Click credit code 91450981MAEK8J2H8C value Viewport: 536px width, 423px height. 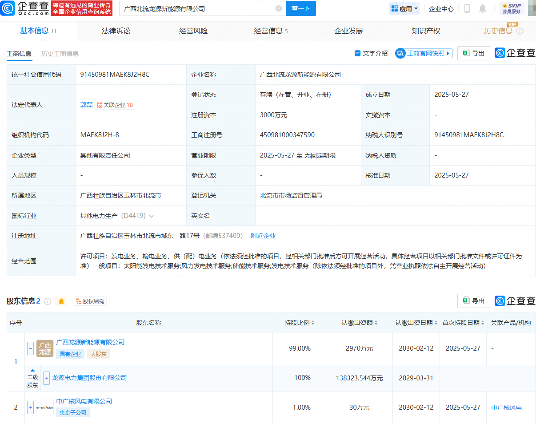[115, 75]
